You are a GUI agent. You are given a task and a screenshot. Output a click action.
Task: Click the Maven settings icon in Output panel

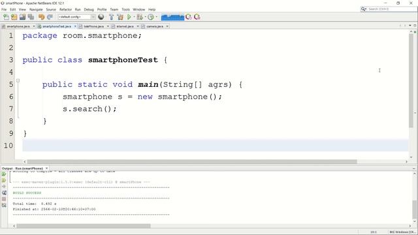pyautogui.click(x=4, y=205)
